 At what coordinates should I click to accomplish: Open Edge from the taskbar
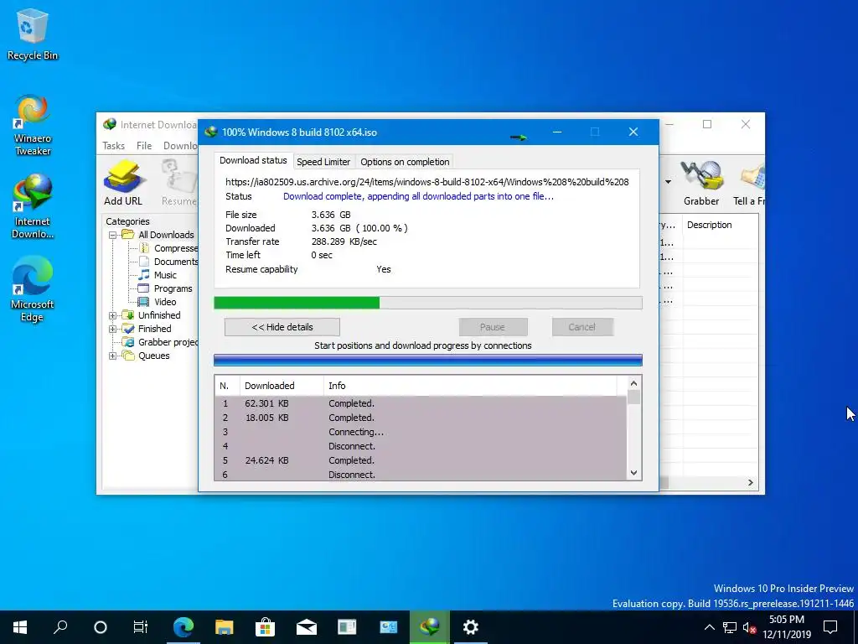click(x=183, y=627)
